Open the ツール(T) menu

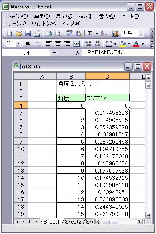click(x=130, y=16)
